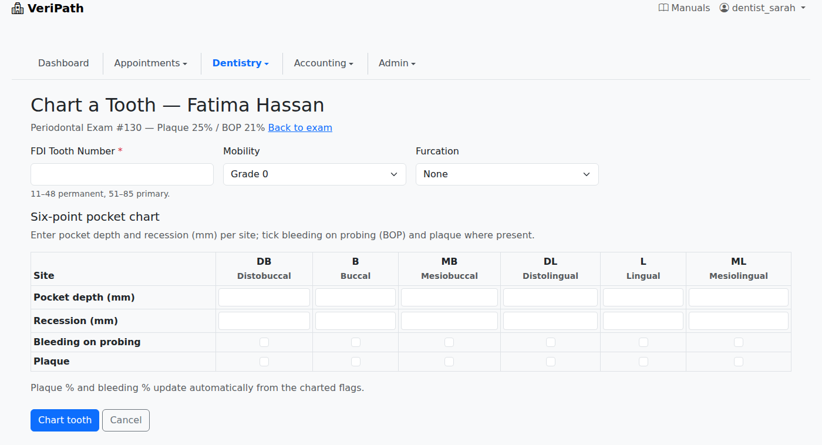Enable Bleeding on probing for Lingual site
Image resolution: width=822 pixels, height=445 pixels.
644,342
